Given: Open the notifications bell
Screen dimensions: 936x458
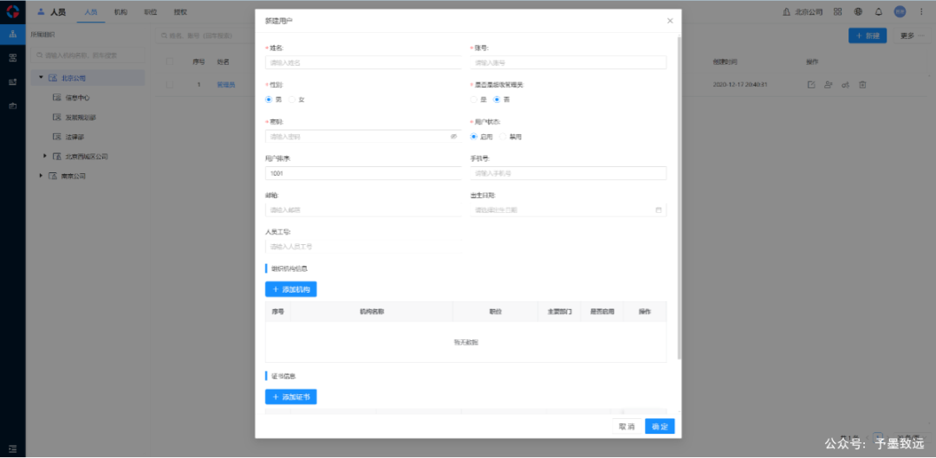Looking at the screenshot, I should pyautogui.click(x=878, y=11).
